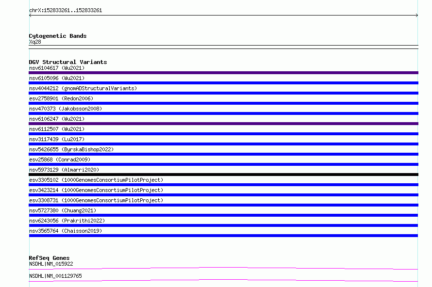Viewport: 432px width, 287px height.
Task: Click the blue bar under esv3305102
Action: click(223, 185)
